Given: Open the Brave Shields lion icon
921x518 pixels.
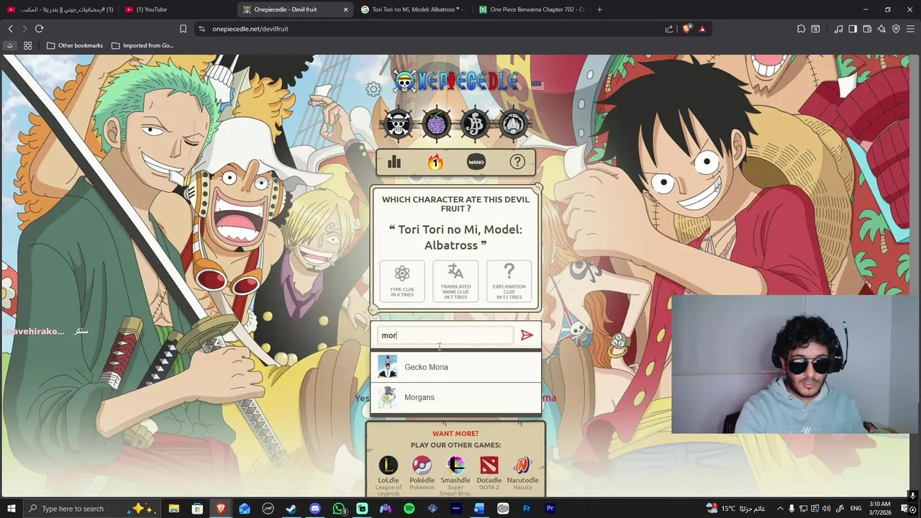Looking at the screenshot, I should tap(687, 29).
